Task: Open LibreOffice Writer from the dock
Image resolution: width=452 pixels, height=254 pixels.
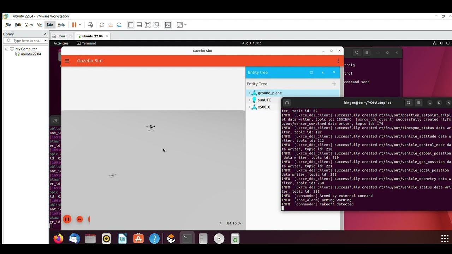Action: 123,239
